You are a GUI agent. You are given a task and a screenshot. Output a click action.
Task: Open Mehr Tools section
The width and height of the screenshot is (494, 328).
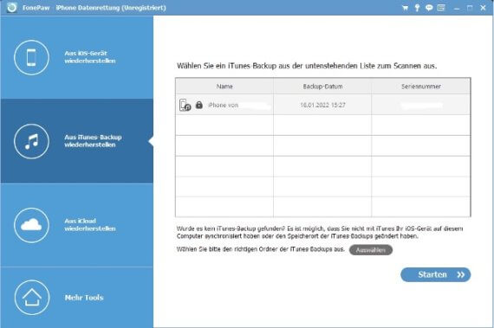click(x=77, y=298)
